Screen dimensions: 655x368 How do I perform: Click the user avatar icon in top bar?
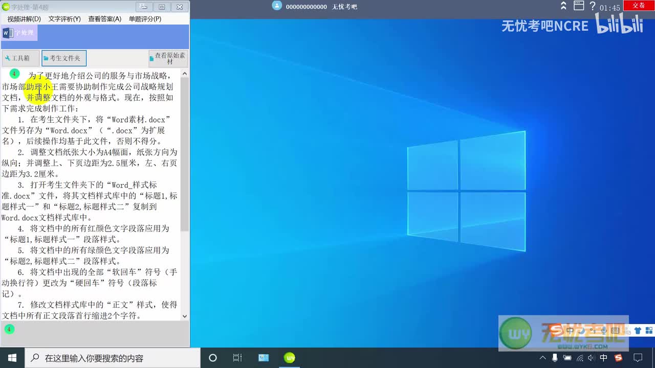pyautogui.click(x=277, y=6)
